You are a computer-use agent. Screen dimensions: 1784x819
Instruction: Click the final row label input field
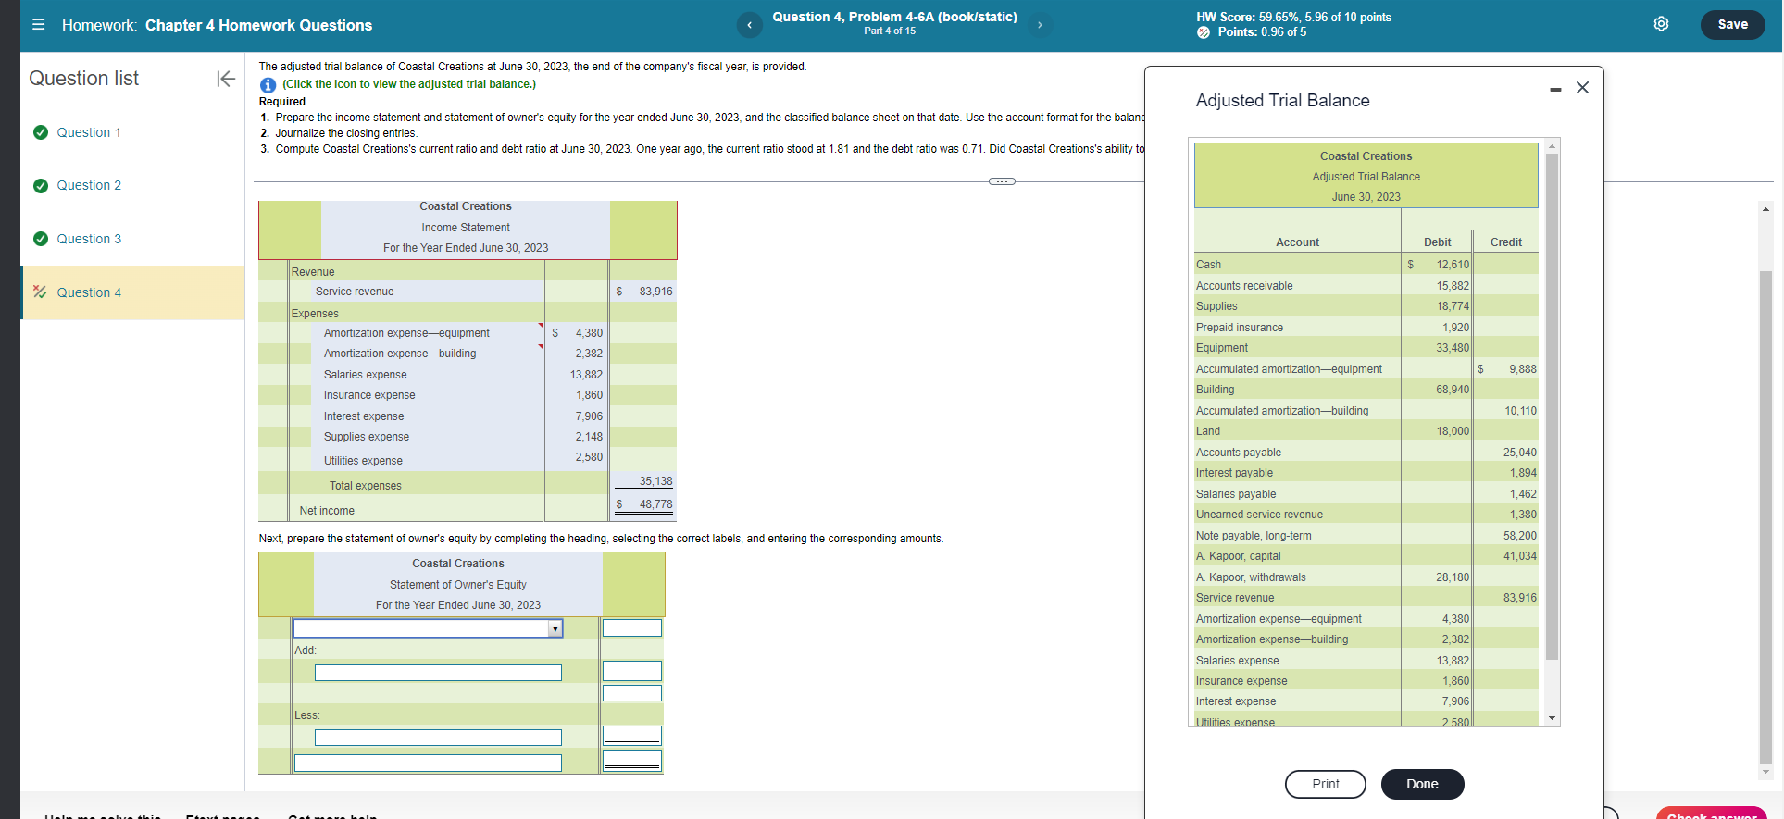pos(428,763)
